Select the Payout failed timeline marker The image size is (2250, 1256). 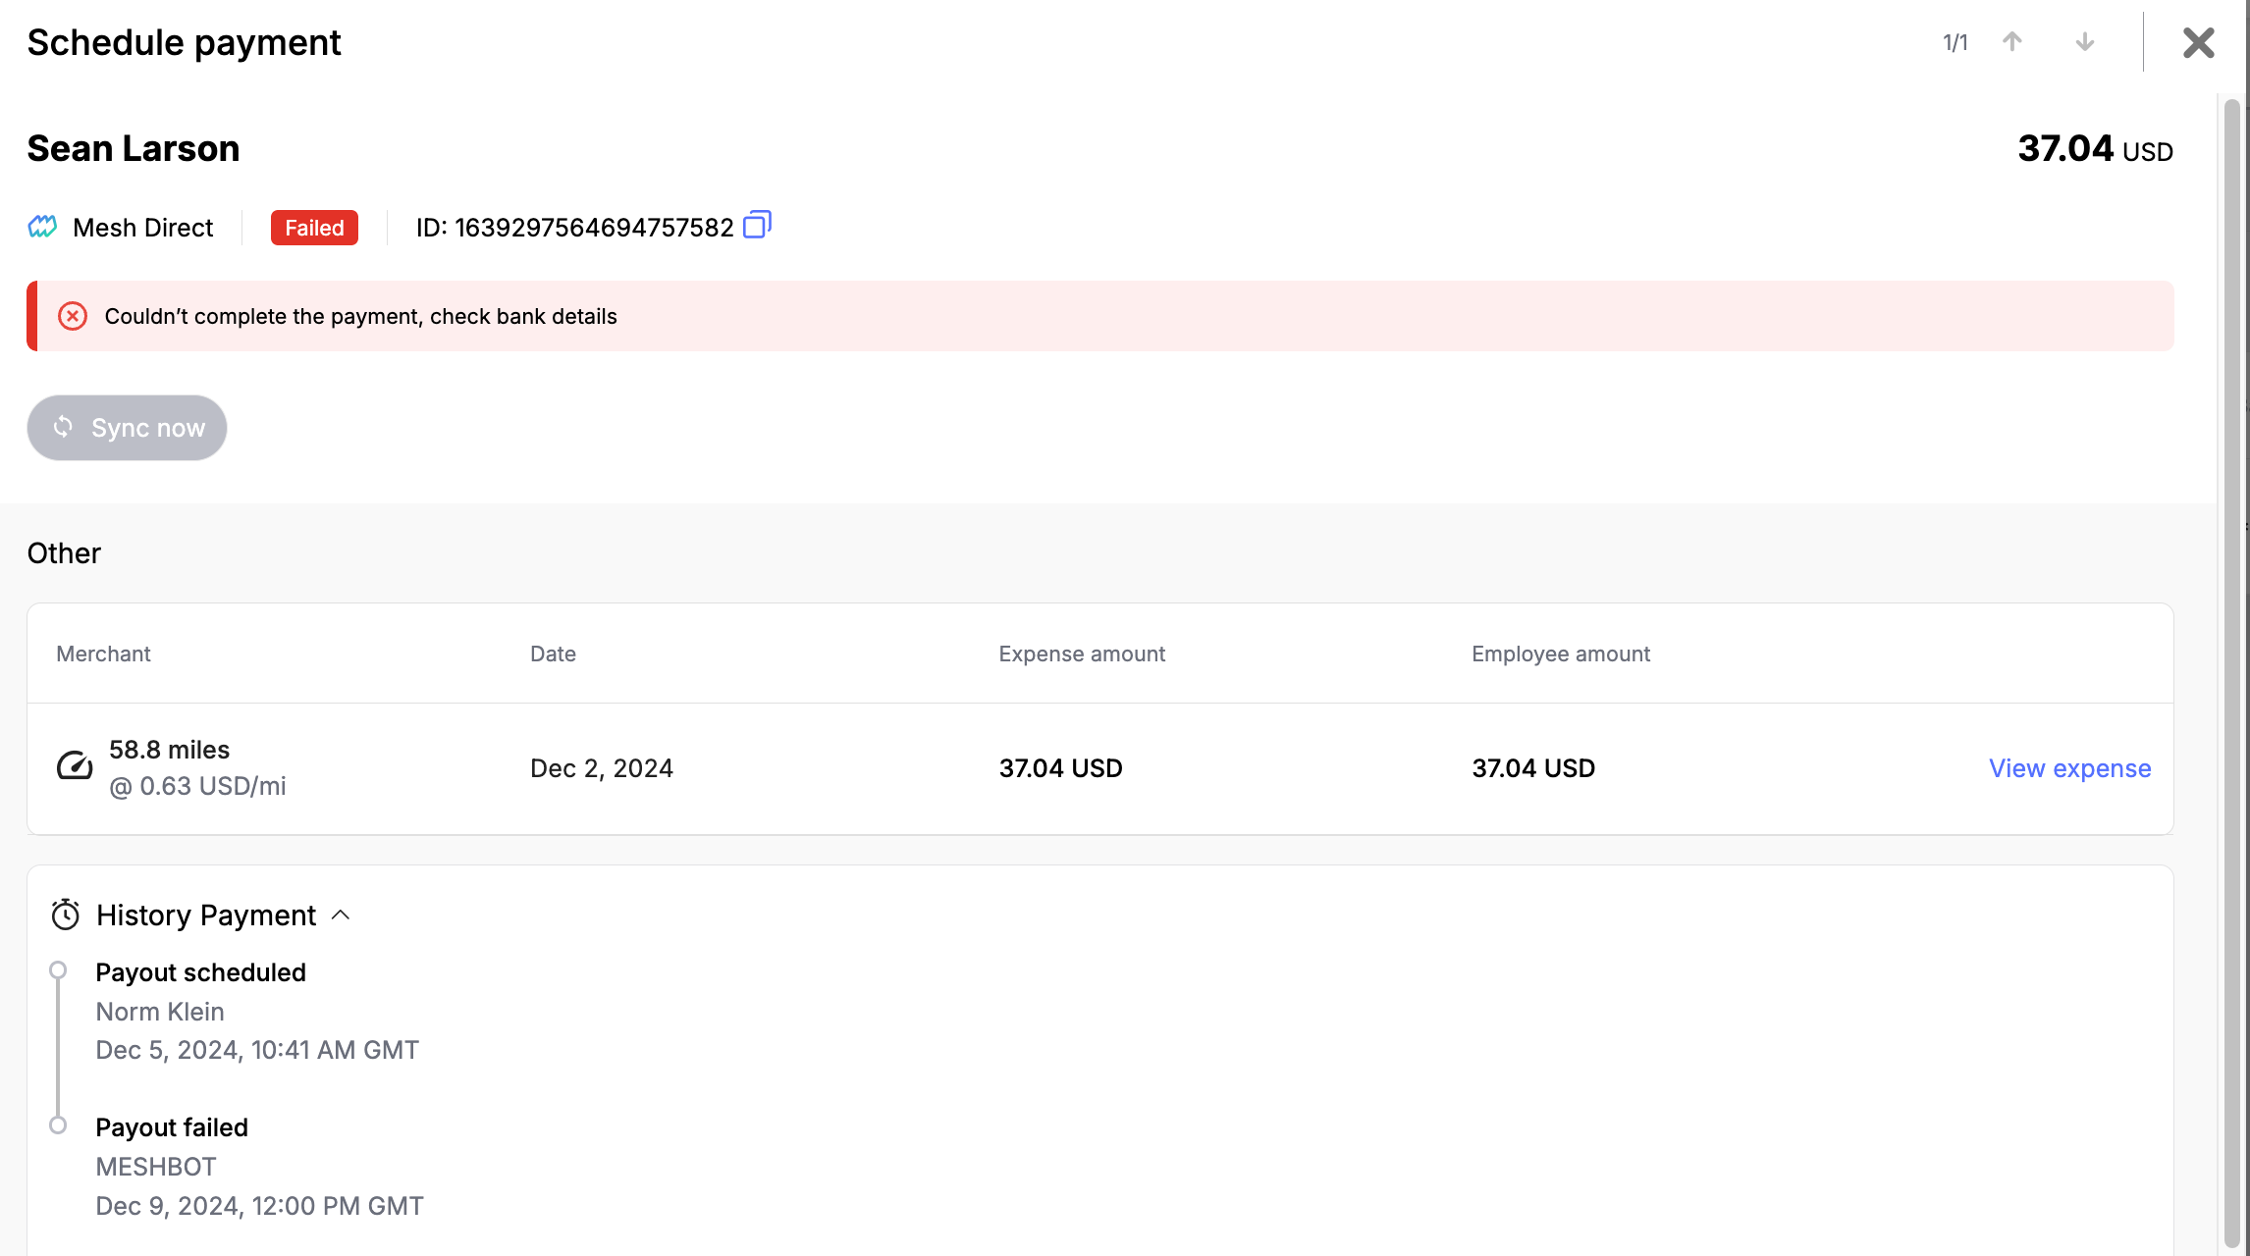coord(58,1125)
